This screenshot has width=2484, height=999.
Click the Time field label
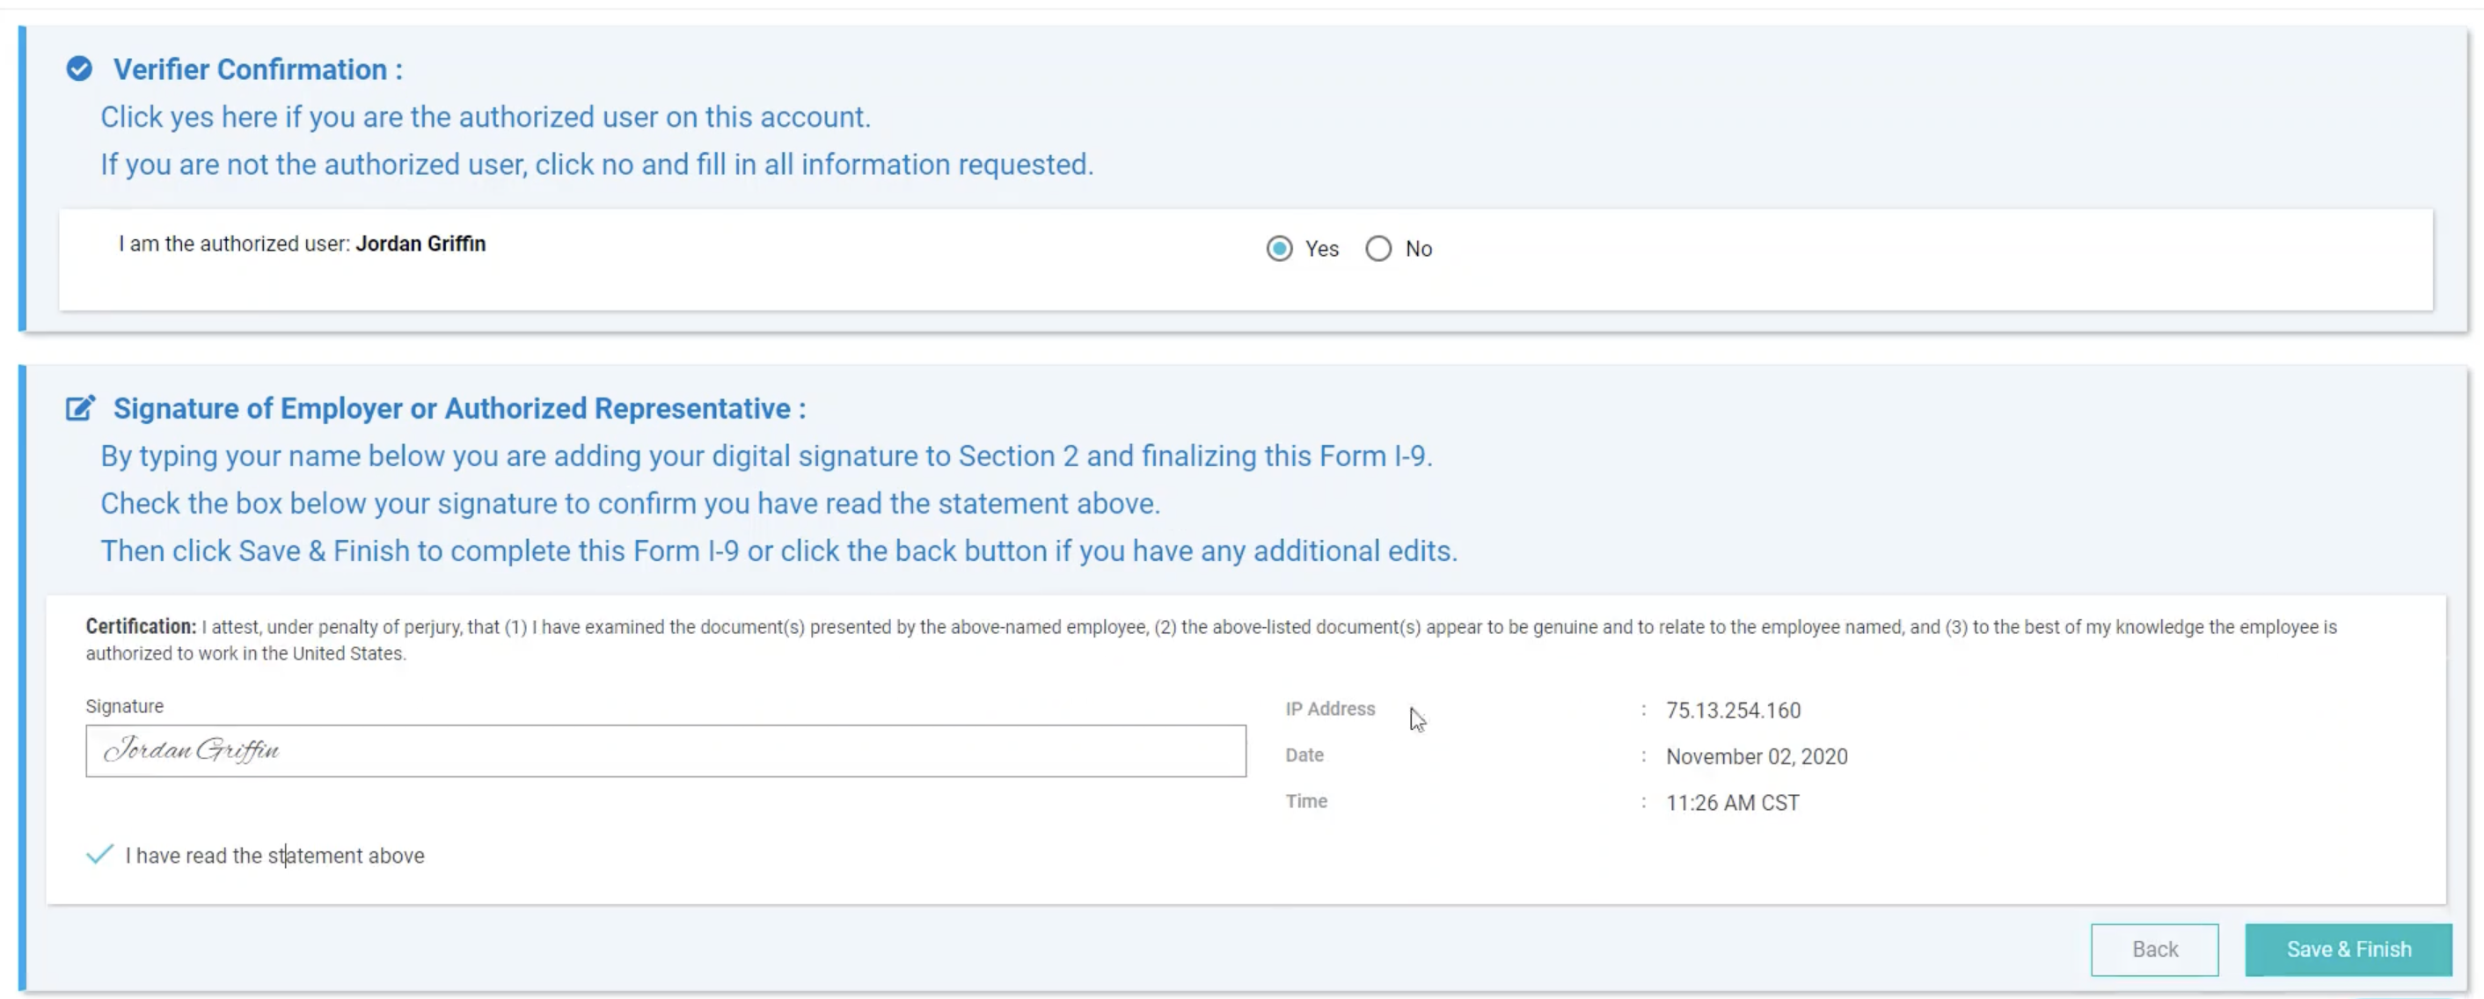coord(1305,801)
